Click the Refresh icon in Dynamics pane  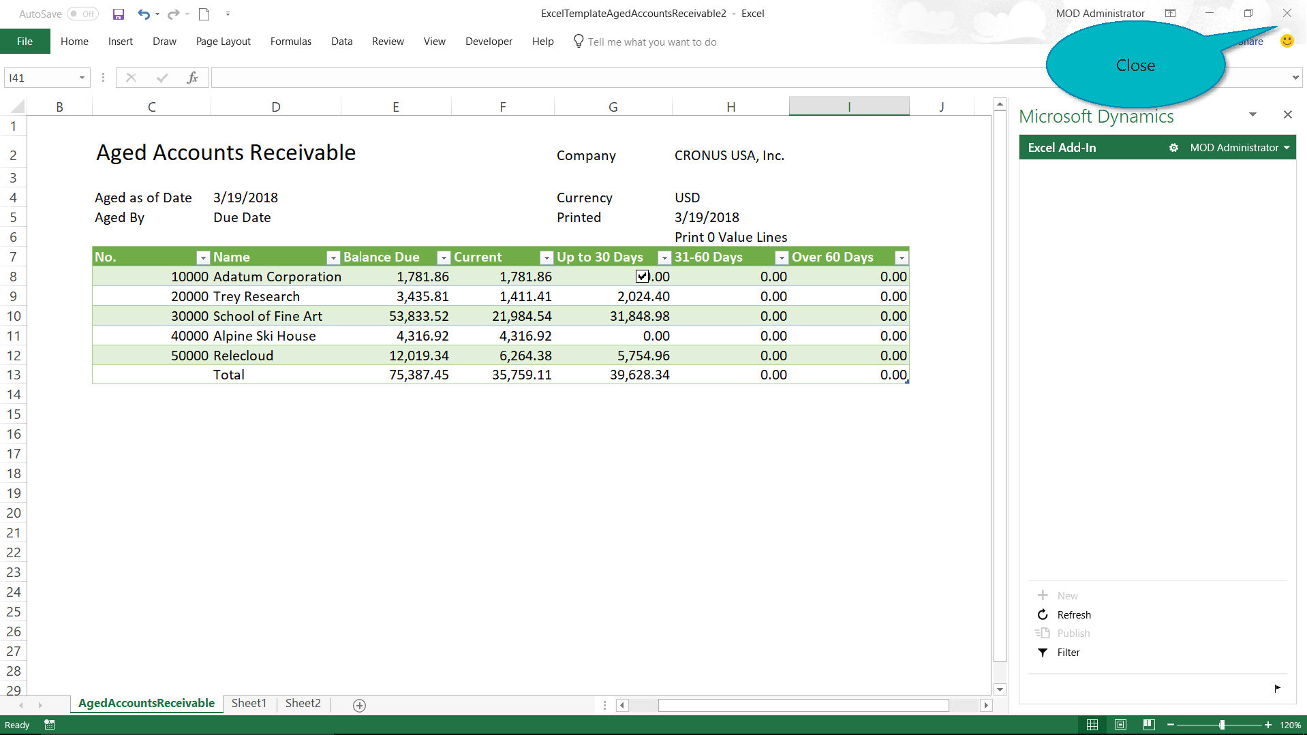(x=1043, y=614)
